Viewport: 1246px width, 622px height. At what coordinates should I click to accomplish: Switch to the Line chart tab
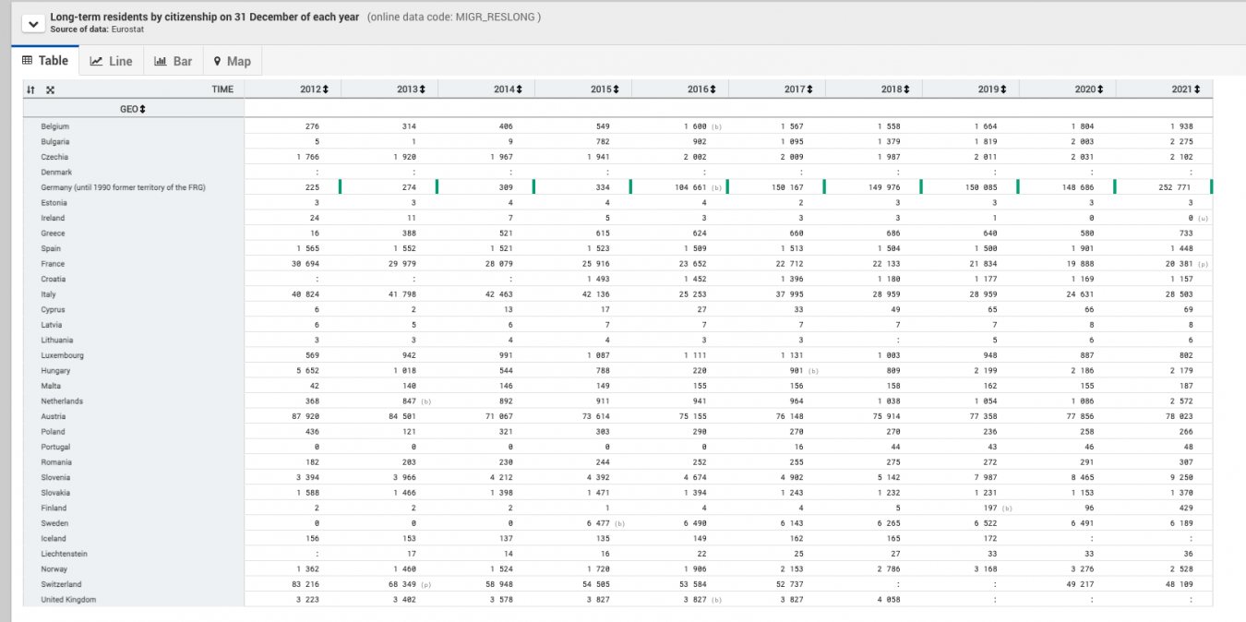[x=111, y=61]
